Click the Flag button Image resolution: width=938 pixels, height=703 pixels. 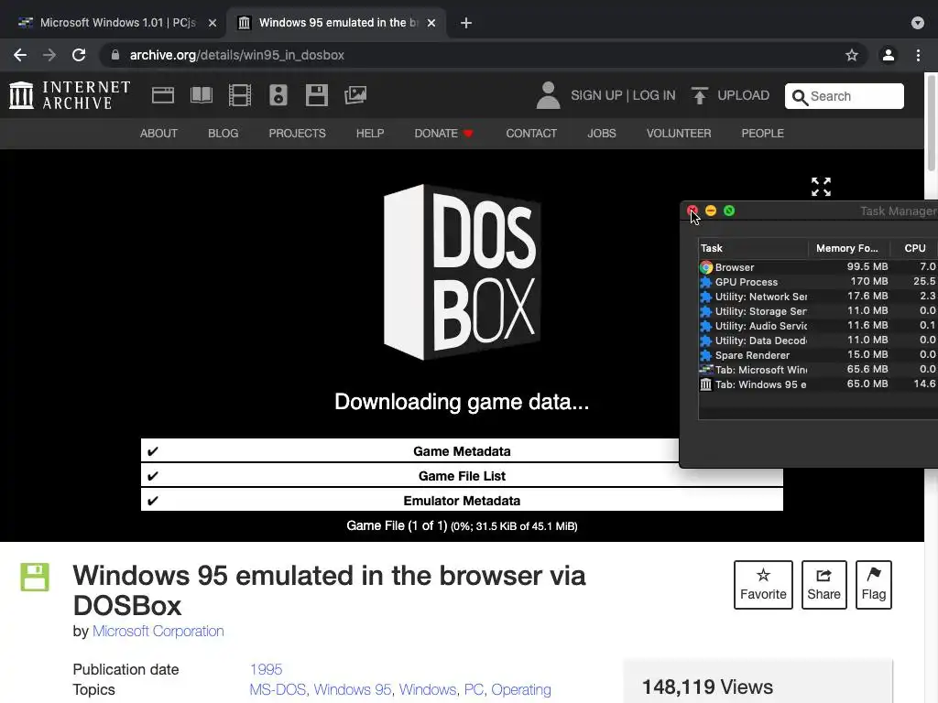point(873,585)
